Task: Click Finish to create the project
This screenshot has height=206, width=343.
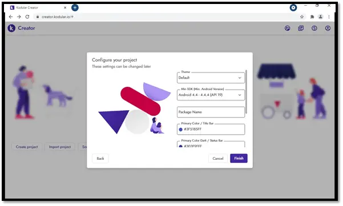Action: coord(239,158)
